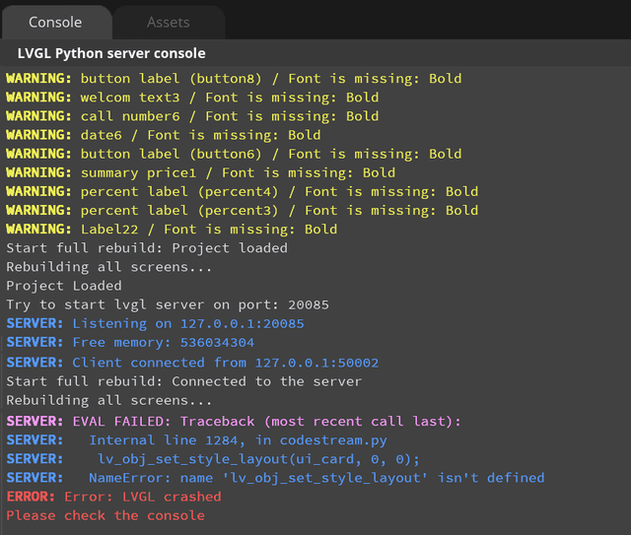Click the percent3 label warning line

click(x=242, y=210)
